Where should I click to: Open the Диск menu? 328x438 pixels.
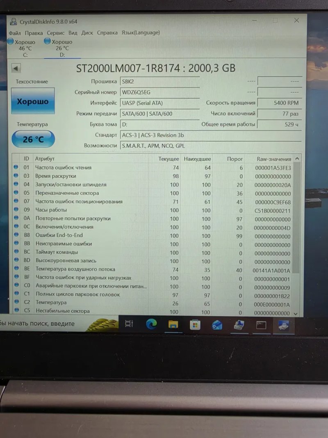point(87,33)
